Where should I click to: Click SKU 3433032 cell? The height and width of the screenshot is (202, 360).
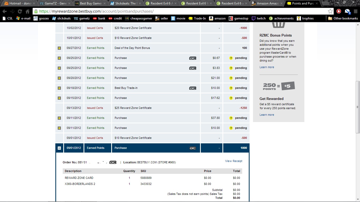(146, 184)
